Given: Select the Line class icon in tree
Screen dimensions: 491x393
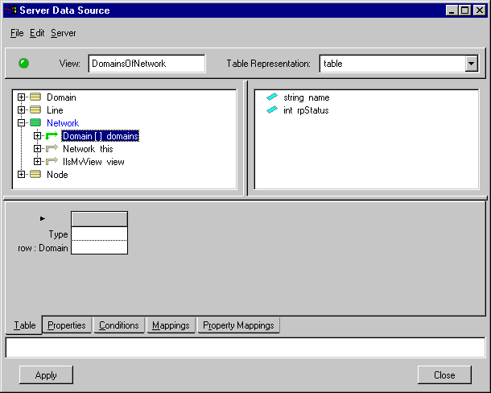Looking at the screenshot, I should tap(35, 110).
